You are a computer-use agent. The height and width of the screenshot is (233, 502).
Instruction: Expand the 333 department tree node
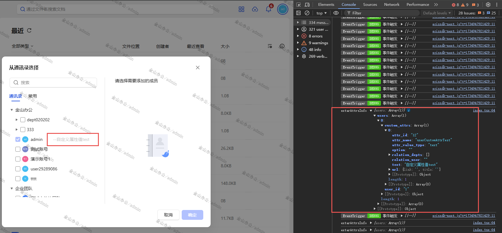click(x=17, y=130)
